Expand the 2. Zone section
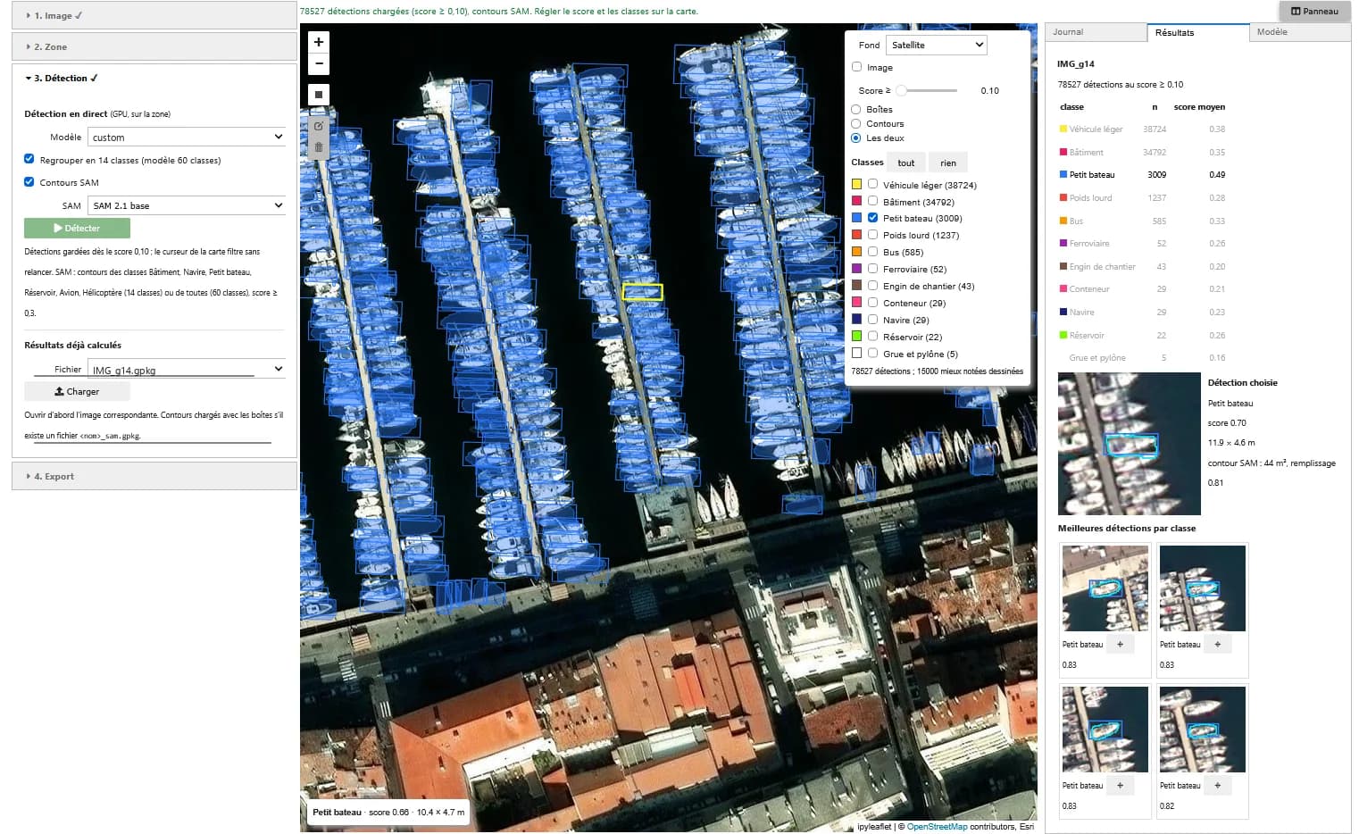This screenshot has height=834, width=1359. 154,46
